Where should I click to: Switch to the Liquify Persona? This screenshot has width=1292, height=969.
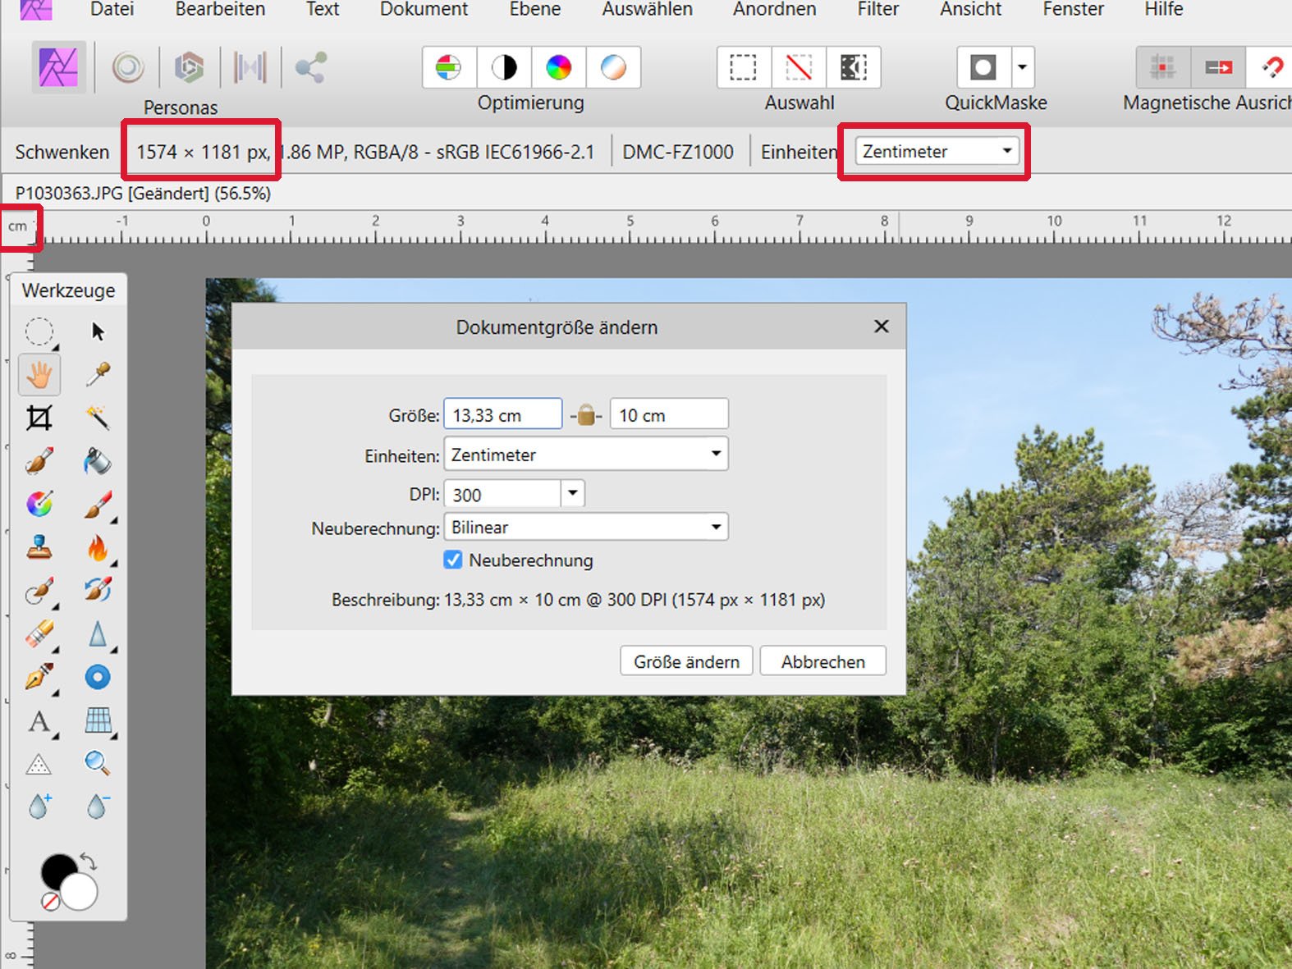point(128,67)
